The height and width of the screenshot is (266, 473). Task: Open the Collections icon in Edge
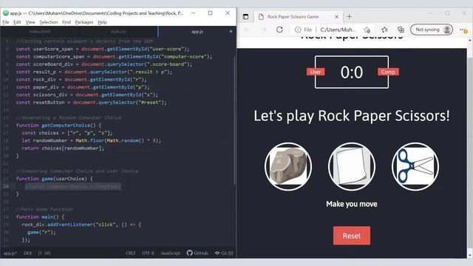click(401, 30)
